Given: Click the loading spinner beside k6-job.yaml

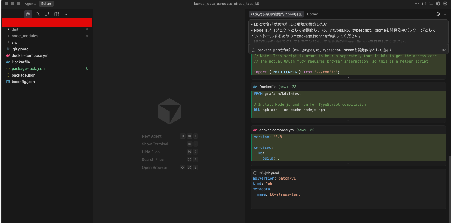Looking at the screenshot, I should click(x=255, y=173).
